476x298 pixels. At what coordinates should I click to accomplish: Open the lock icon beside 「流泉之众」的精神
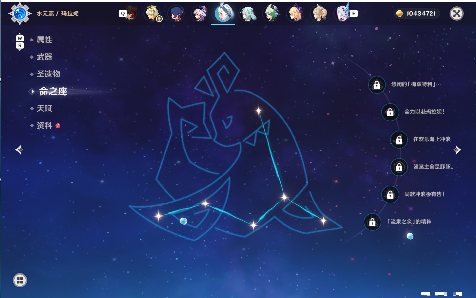372,222
